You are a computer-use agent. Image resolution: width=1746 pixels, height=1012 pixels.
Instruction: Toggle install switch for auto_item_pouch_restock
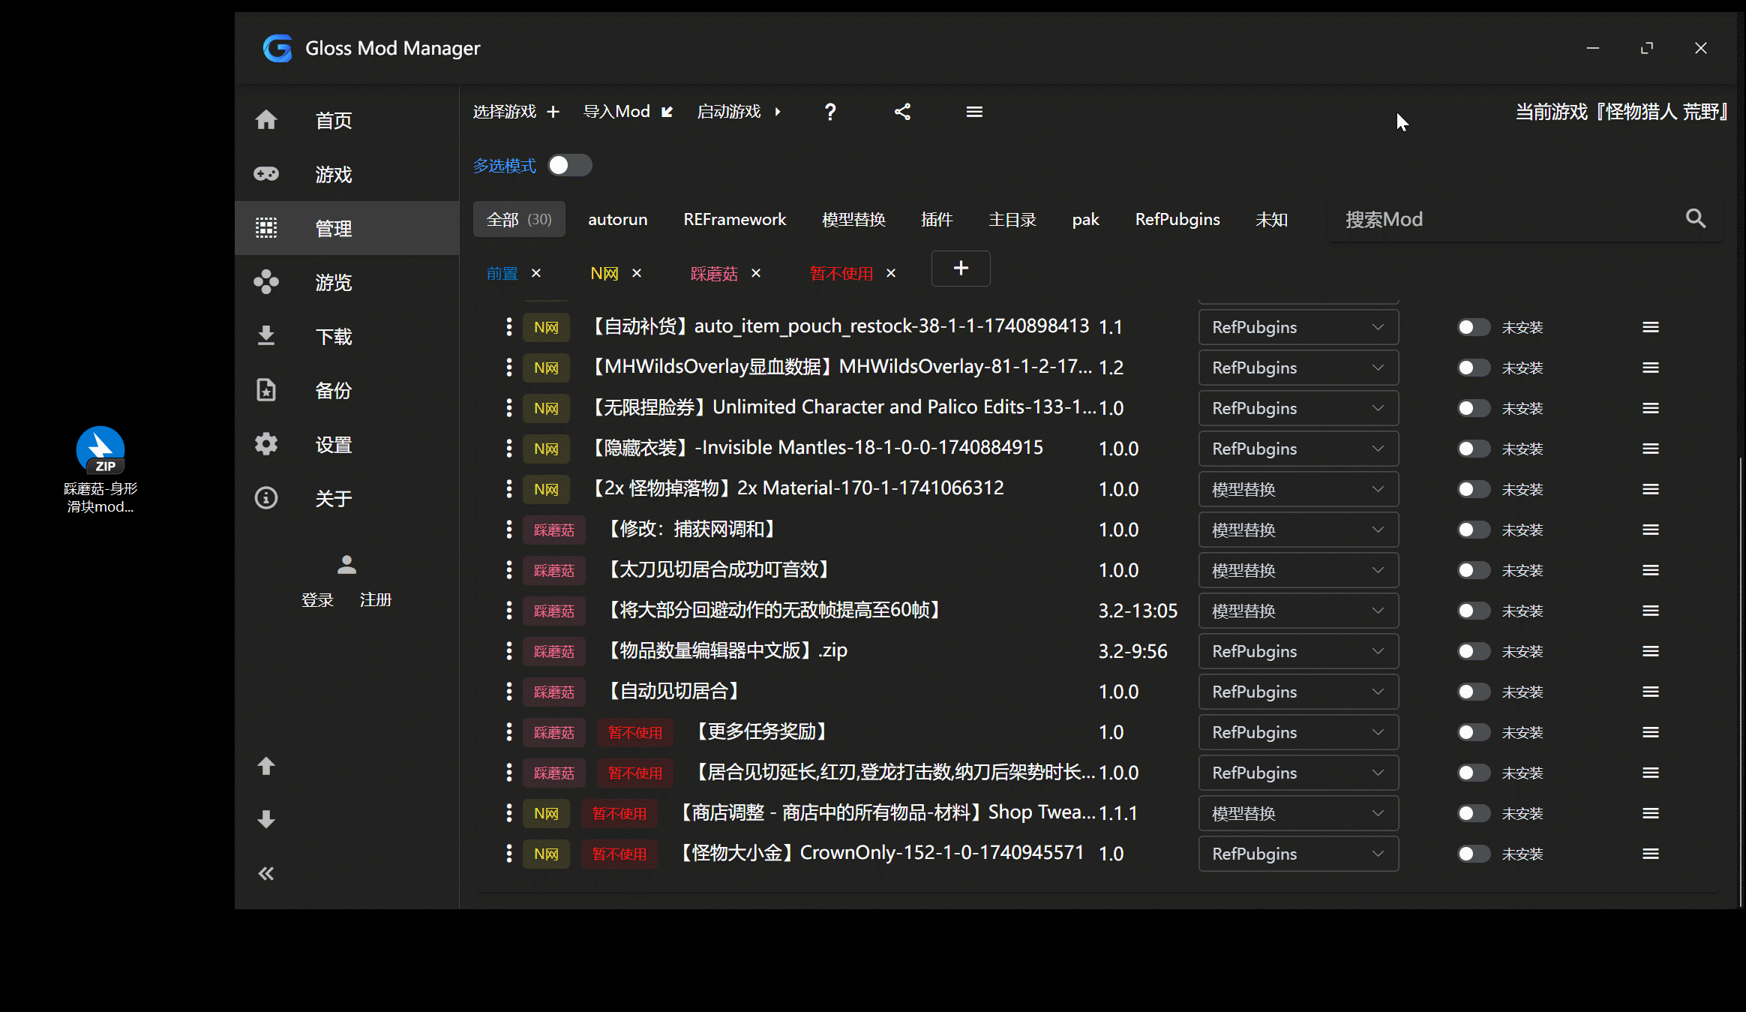point(1473,327)
